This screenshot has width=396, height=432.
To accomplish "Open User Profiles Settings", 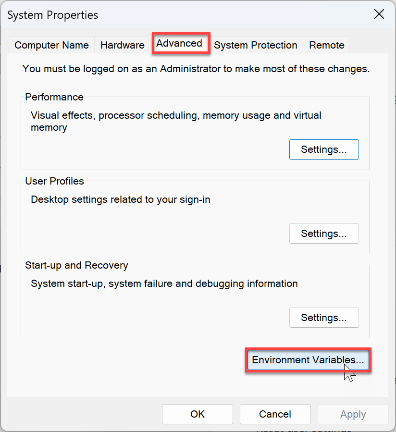I will pyautogui.click(x=323, y=234).
